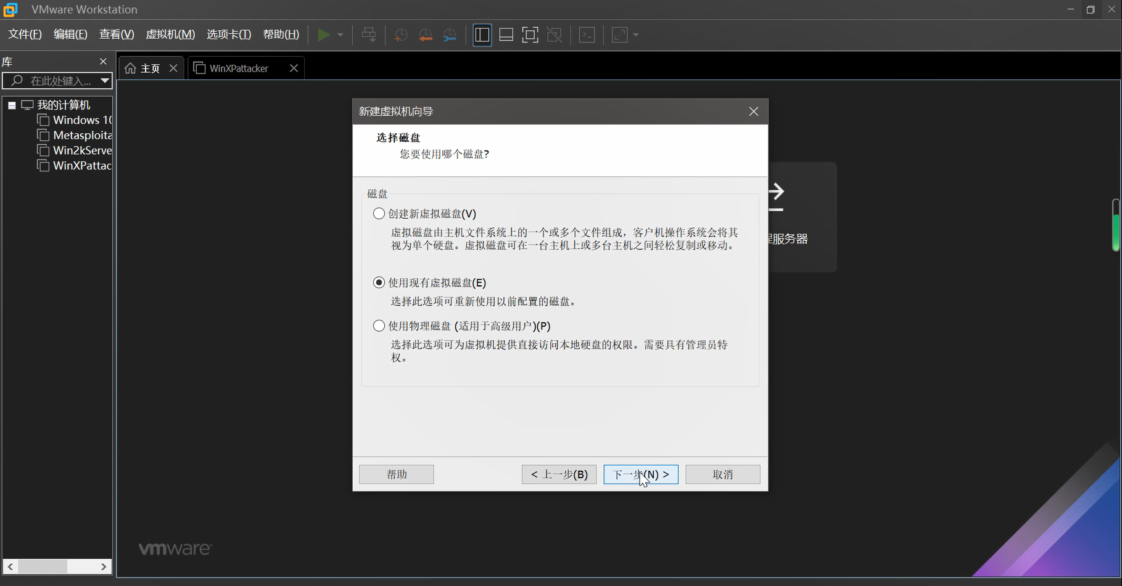Click the home page vertical scrollbar
This screenshot has height=586, width=1122.
pos(1116,225)
